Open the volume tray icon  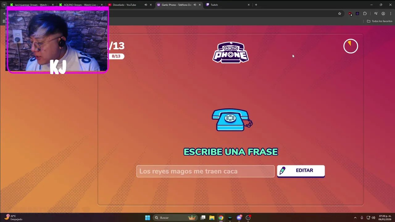click(x=373, y=218)
